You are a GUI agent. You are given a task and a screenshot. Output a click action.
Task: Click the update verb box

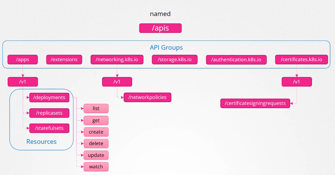click(96, 155)
